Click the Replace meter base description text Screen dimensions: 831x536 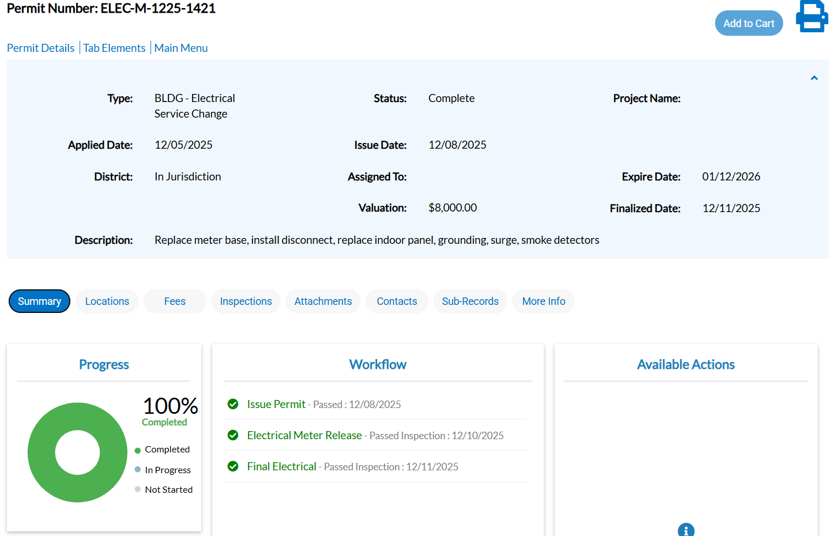click(377, 240)
